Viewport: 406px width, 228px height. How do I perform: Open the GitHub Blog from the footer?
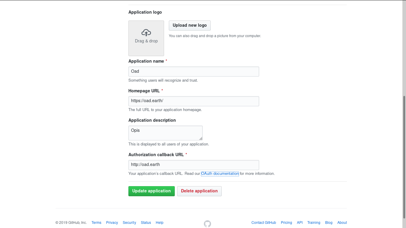click(328, 222)
